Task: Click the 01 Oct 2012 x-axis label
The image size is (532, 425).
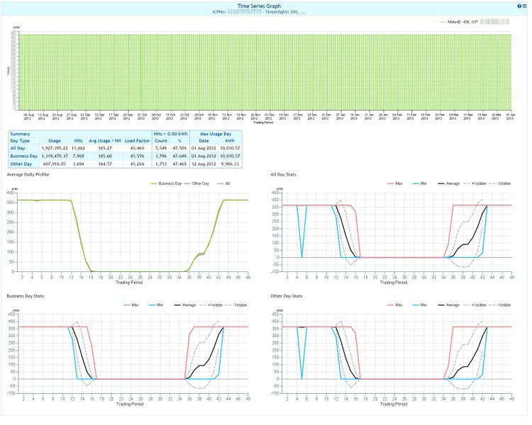Action: (x=141, y=117)
